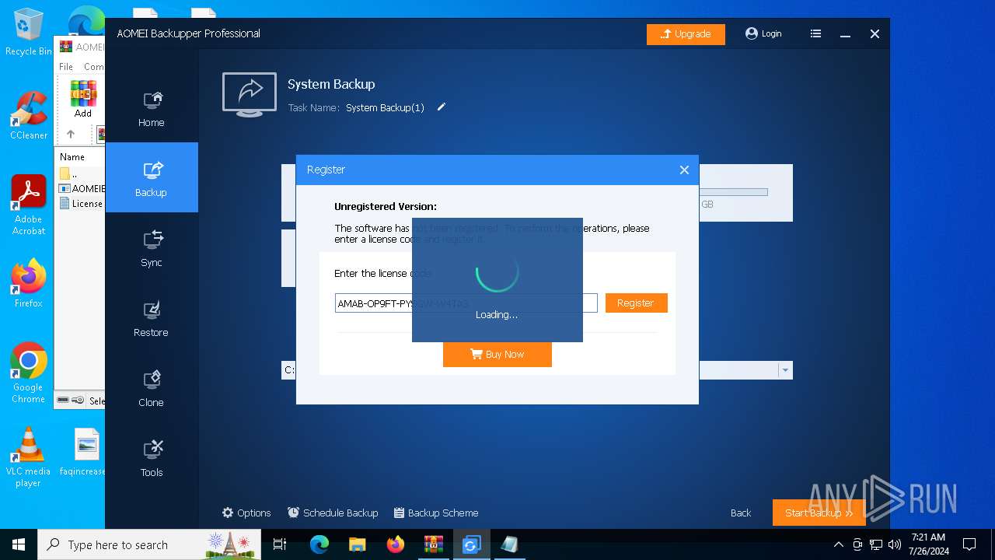The height and width of the screenshot is (560, 995).
Task: Show hidden system tray icons
Action: coord(839,544)
